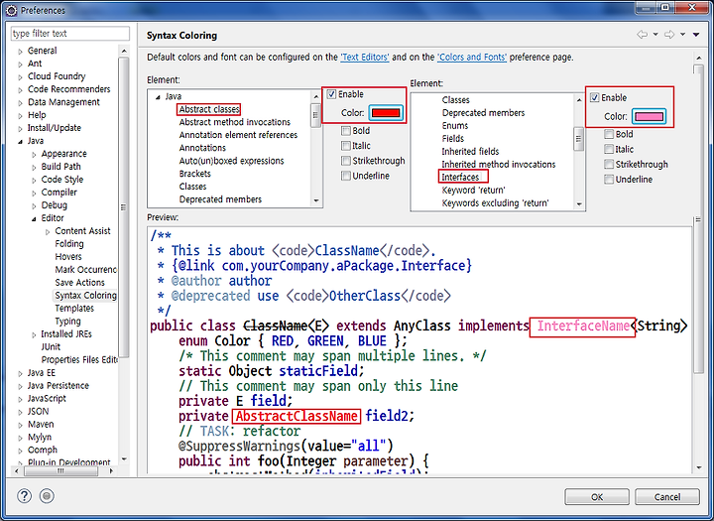714x521 pixels.
Task: Click InterfaceName in the preview code
Action: (583, 326)
